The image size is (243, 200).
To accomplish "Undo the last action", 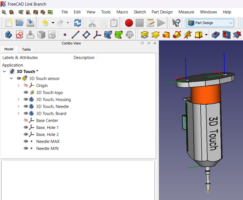I will (x=45, y=23).
